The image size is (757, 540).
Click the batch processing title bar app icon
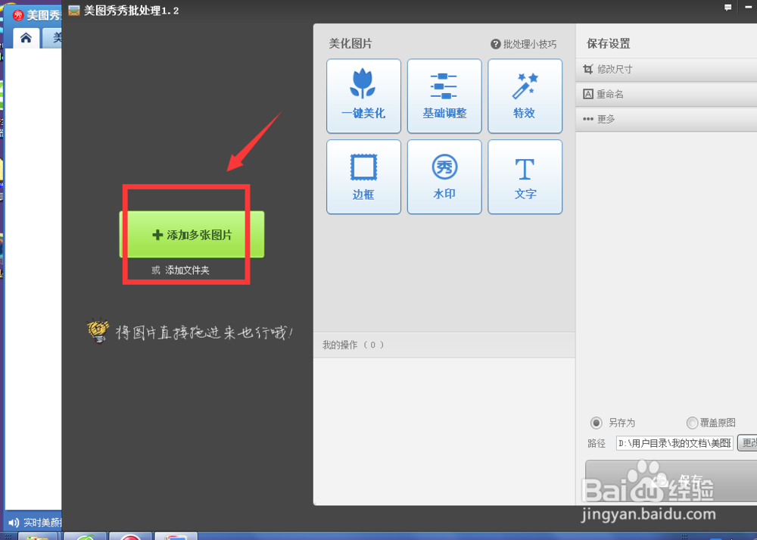tap(74, 11)
